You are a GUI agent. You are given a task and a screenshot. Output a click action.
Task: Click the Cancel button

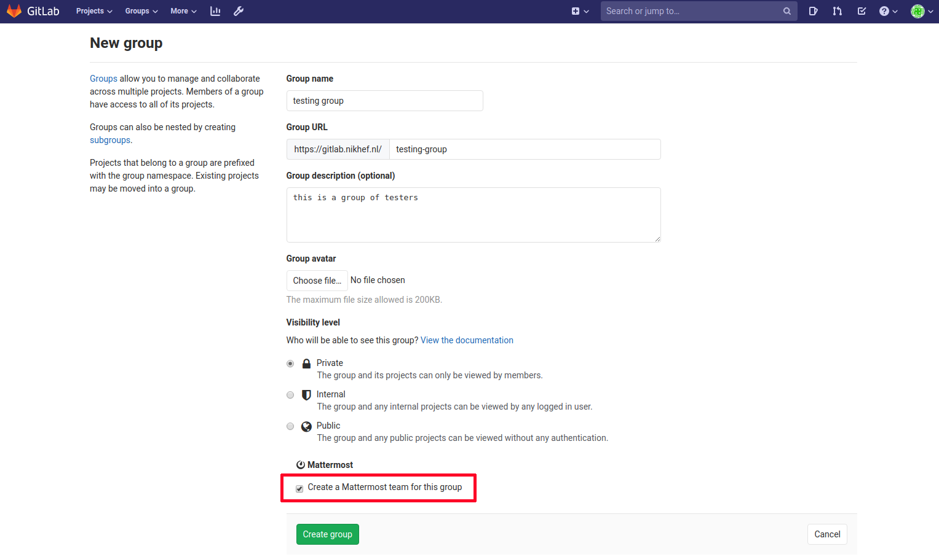pos(827,534)
